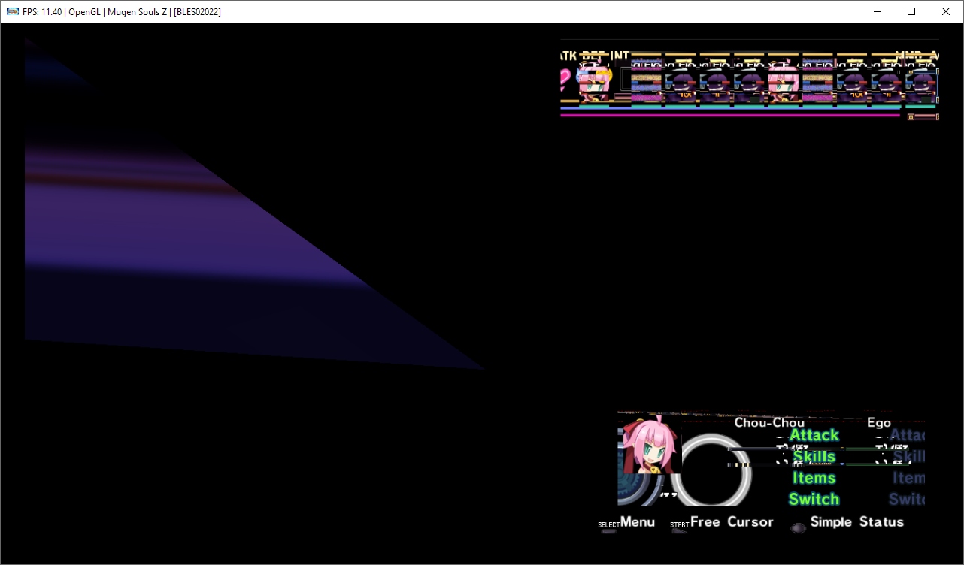
Task: Open the green Items command
Action: [814, 478]
